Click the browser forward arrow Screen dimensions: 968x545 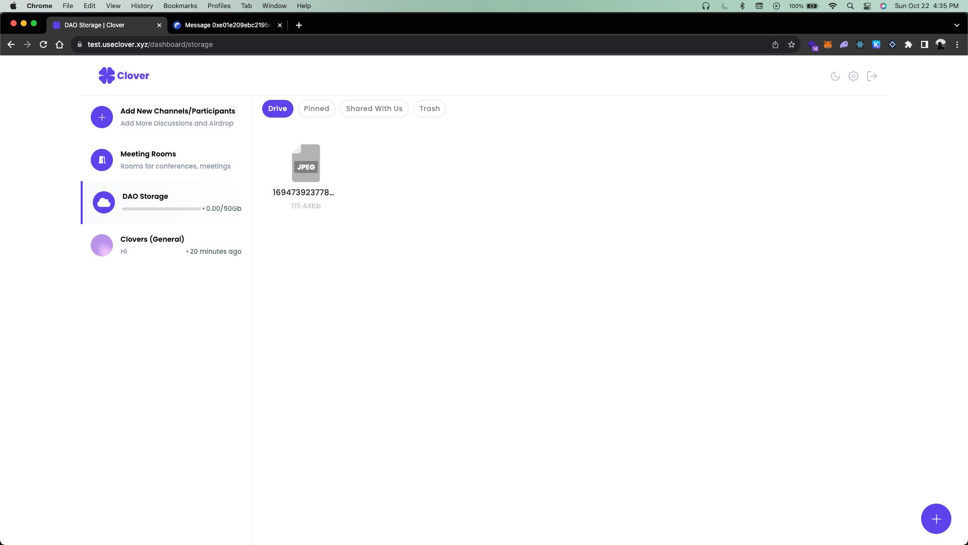(x=27, y=44)
